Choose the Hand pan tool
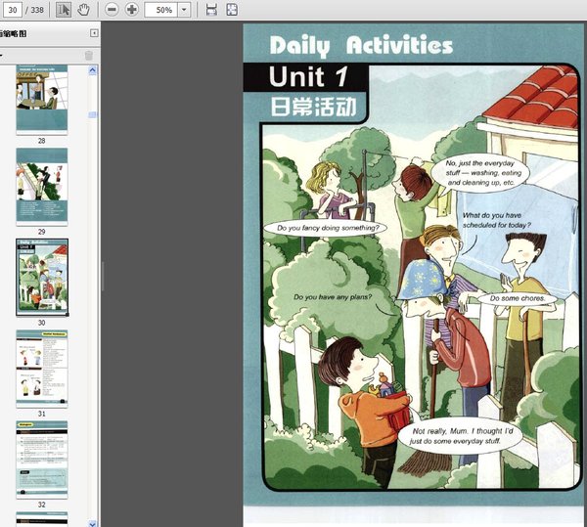The image size is (587, 527). pyautogui.click(x=83, y=10)
